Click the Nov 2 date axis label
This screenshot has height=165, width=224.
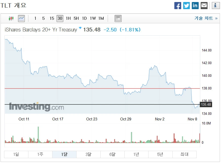160,119
